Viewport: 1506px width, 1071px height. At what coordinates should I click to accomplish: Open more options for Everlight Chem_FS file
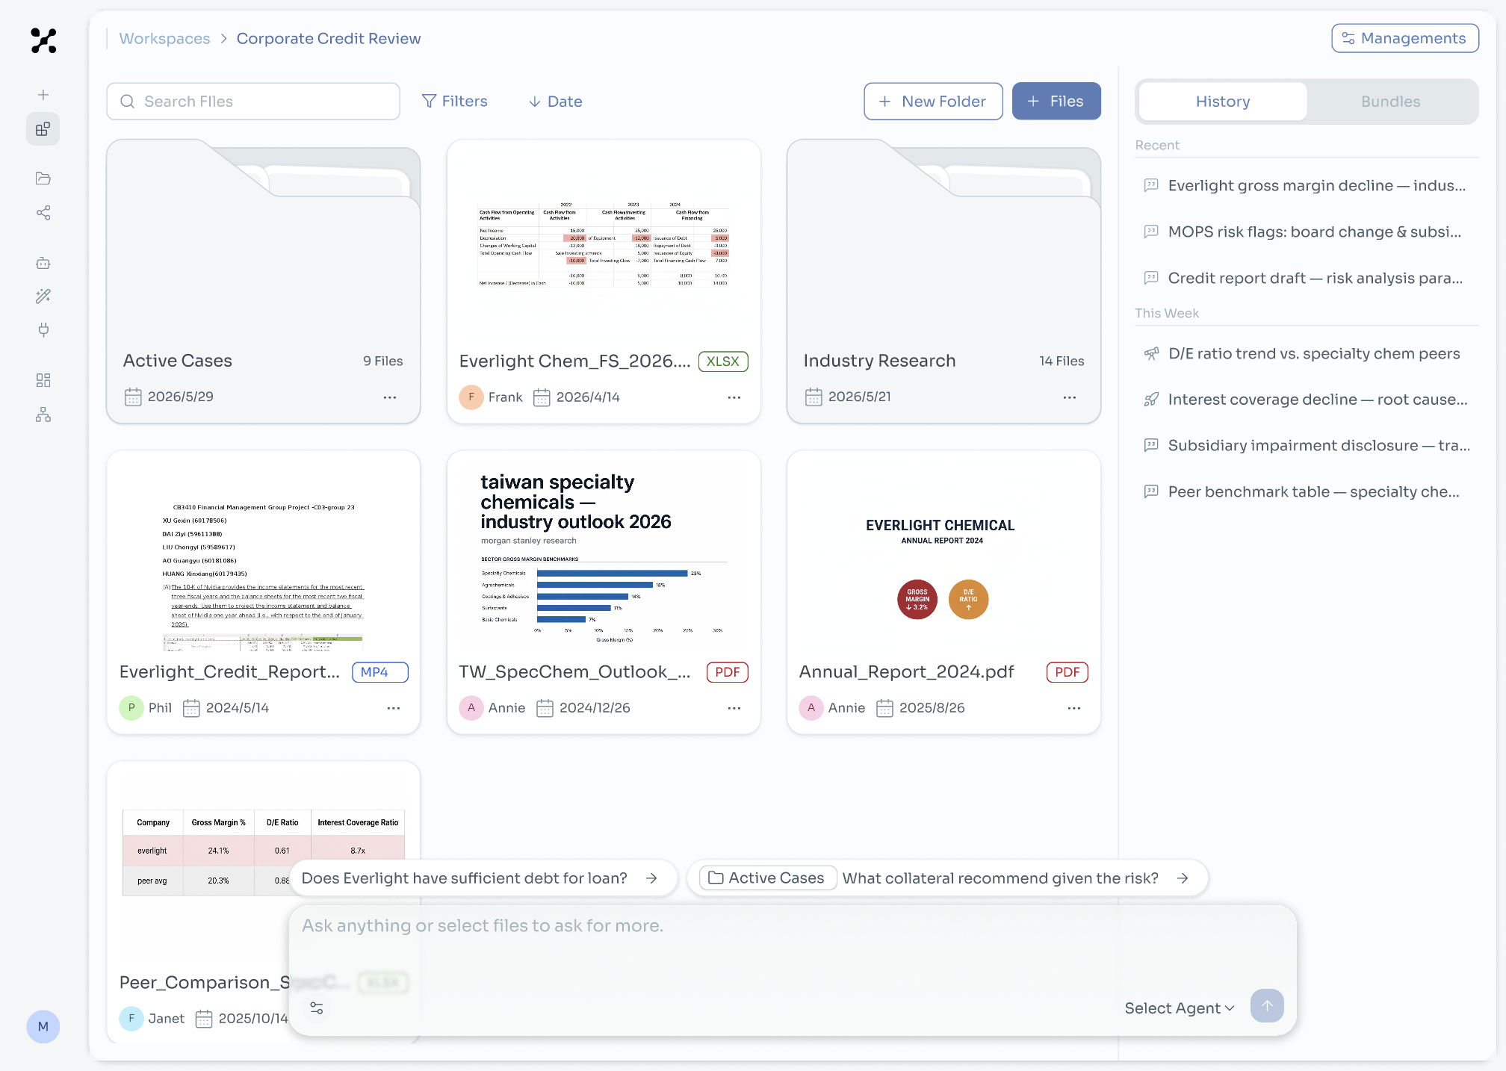(x=734, y=397)
